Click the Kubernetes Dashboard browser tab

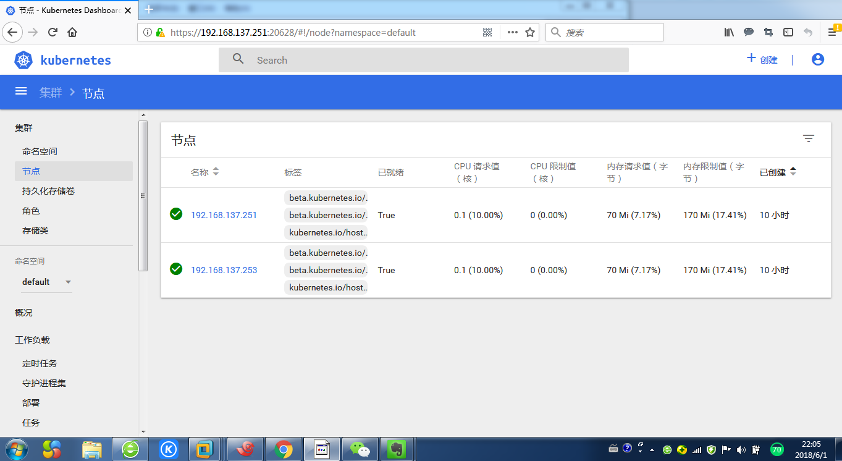point(70,10)
